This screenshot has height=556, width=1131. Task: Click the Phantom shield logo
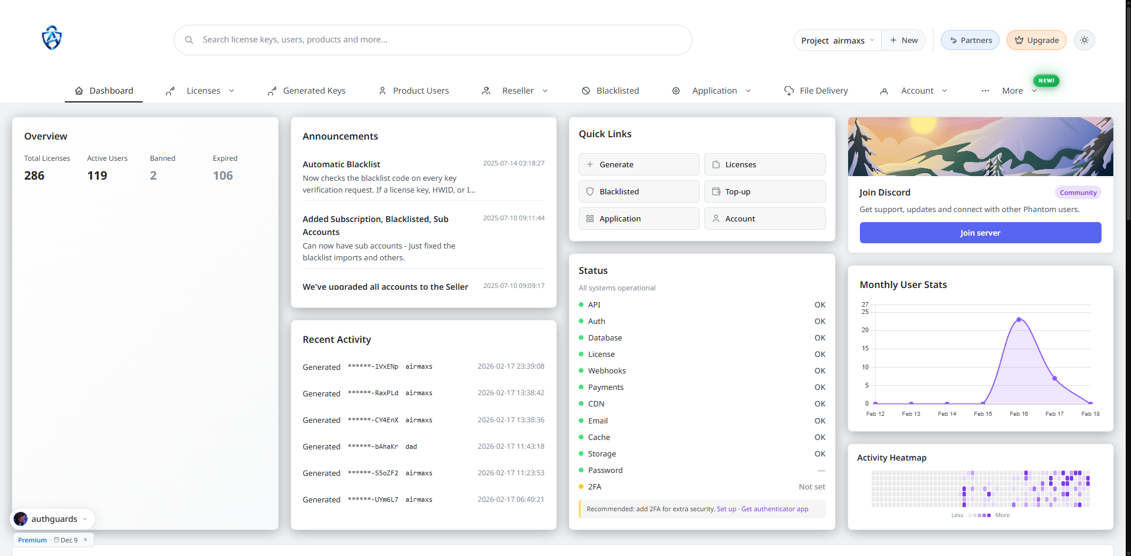[x=51, y=38]
